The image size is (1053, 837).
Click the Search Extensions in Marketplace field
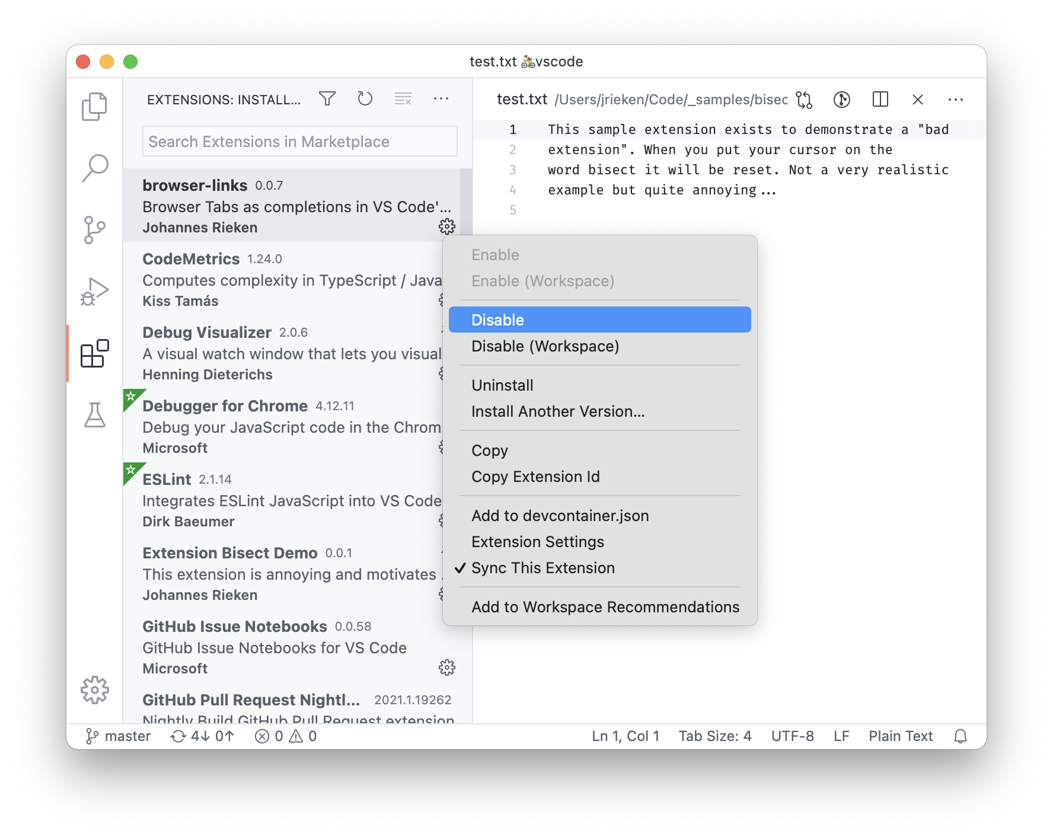(299, 141)
